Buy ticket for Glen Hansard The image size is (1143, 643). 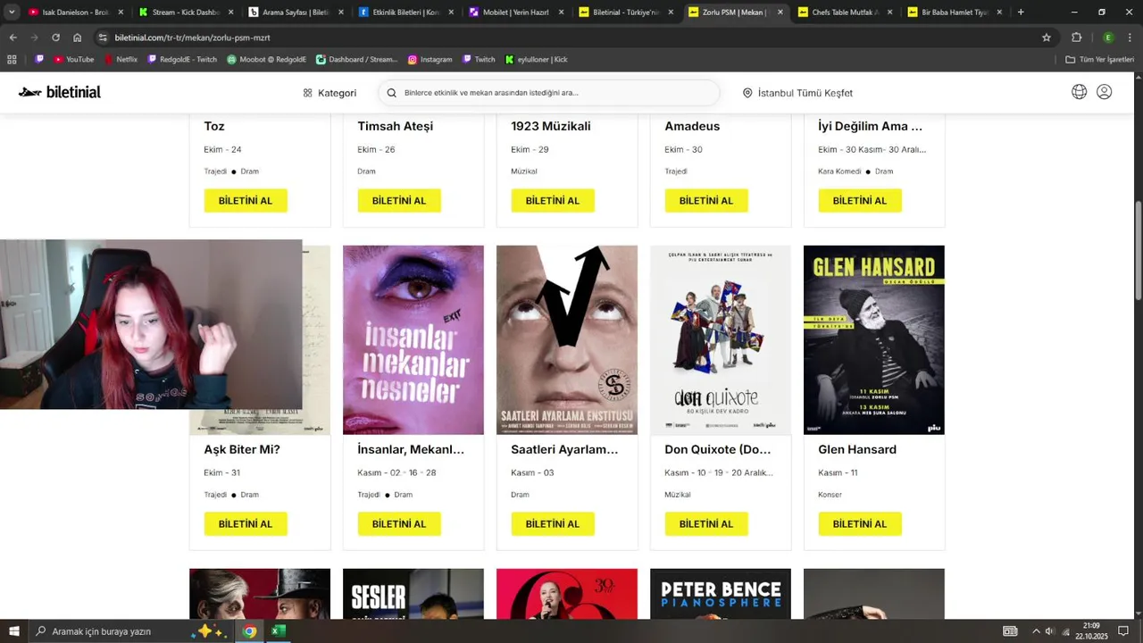[860, 524]
